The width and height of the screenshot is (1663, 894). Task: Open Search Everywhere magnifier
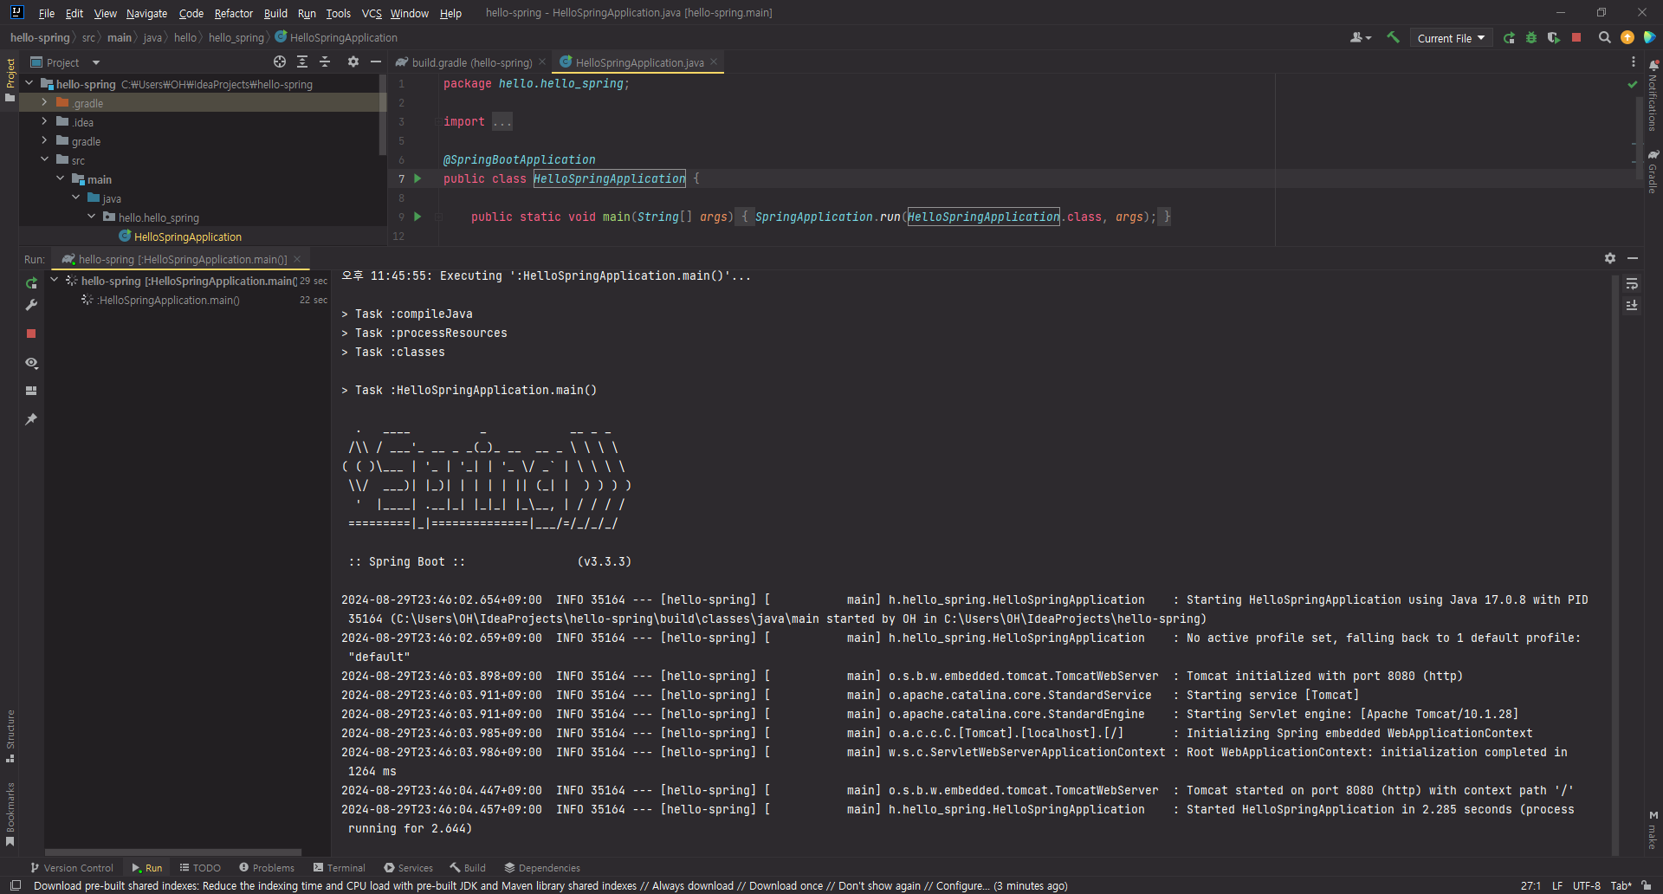tap(1604, 37)
